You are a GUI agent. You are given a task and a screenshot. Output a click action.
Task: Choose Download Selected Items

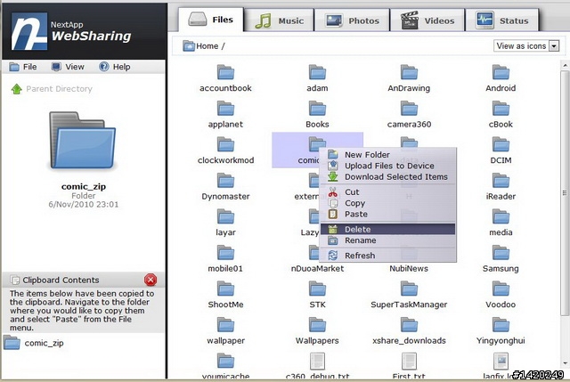pyautogui.click(x=387, y=176)
